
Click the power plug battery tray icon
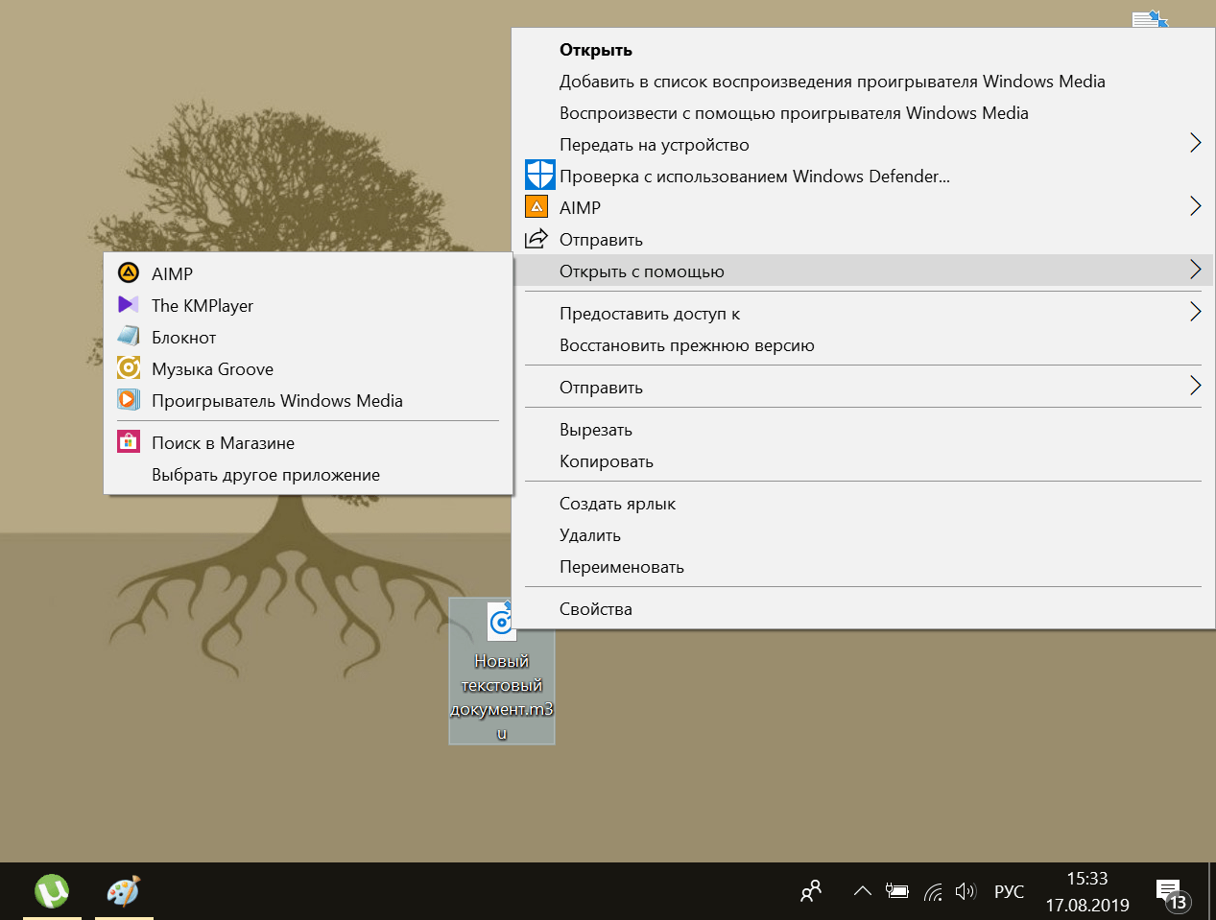[896, 891]
